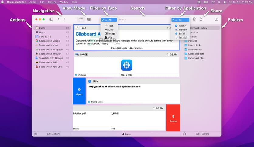
Task: Click the Pictures folder tag on the image entry
Action: 81,75
